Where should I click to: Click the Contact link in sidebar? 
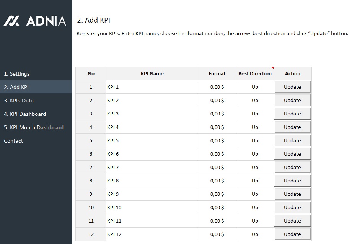click(13, 141)
